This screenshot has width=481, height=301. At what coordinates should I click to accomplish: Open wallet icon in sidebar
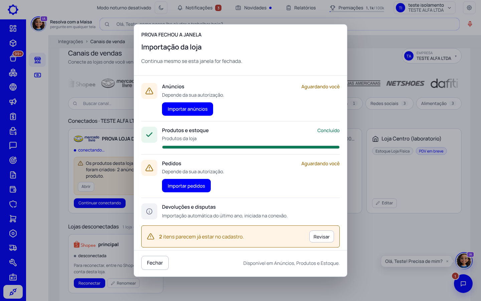coord(13,189)
